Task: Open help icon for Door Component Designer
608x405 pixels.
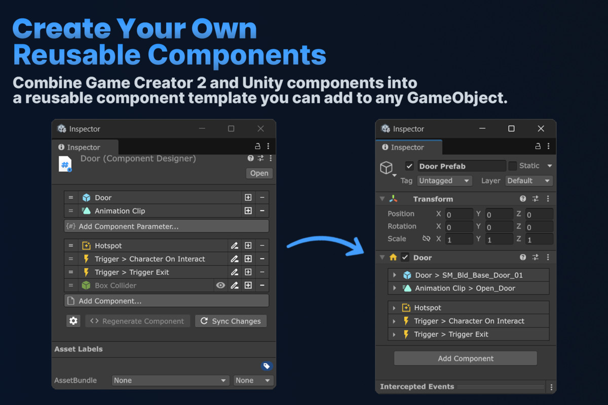Action: coord(250,158)
